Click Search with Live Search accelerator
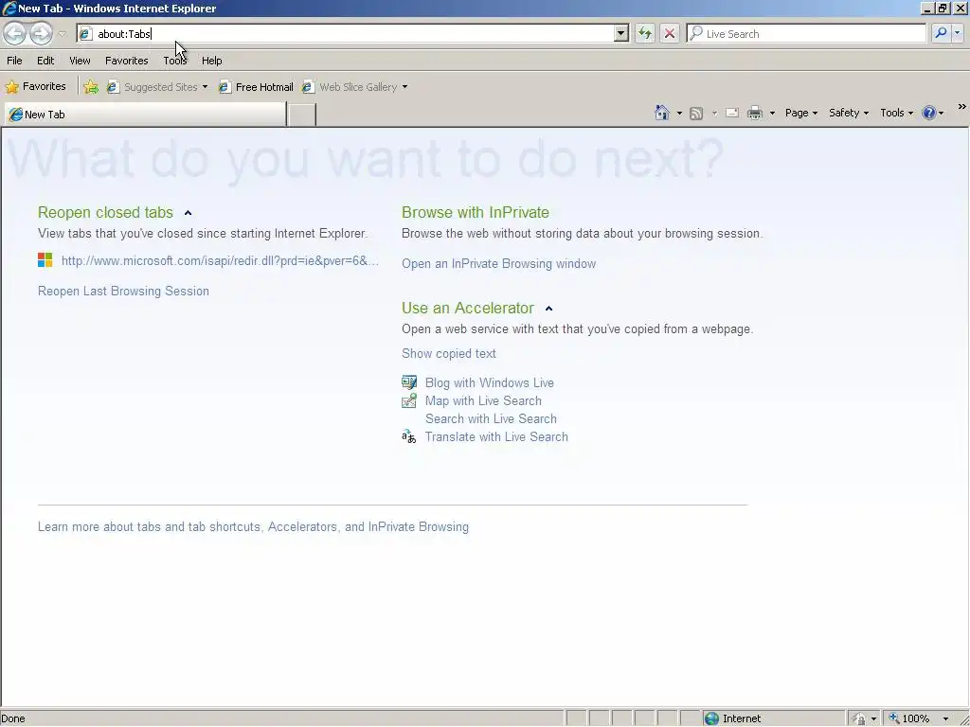Screen dimensions: 970x727 click(491, 418)
